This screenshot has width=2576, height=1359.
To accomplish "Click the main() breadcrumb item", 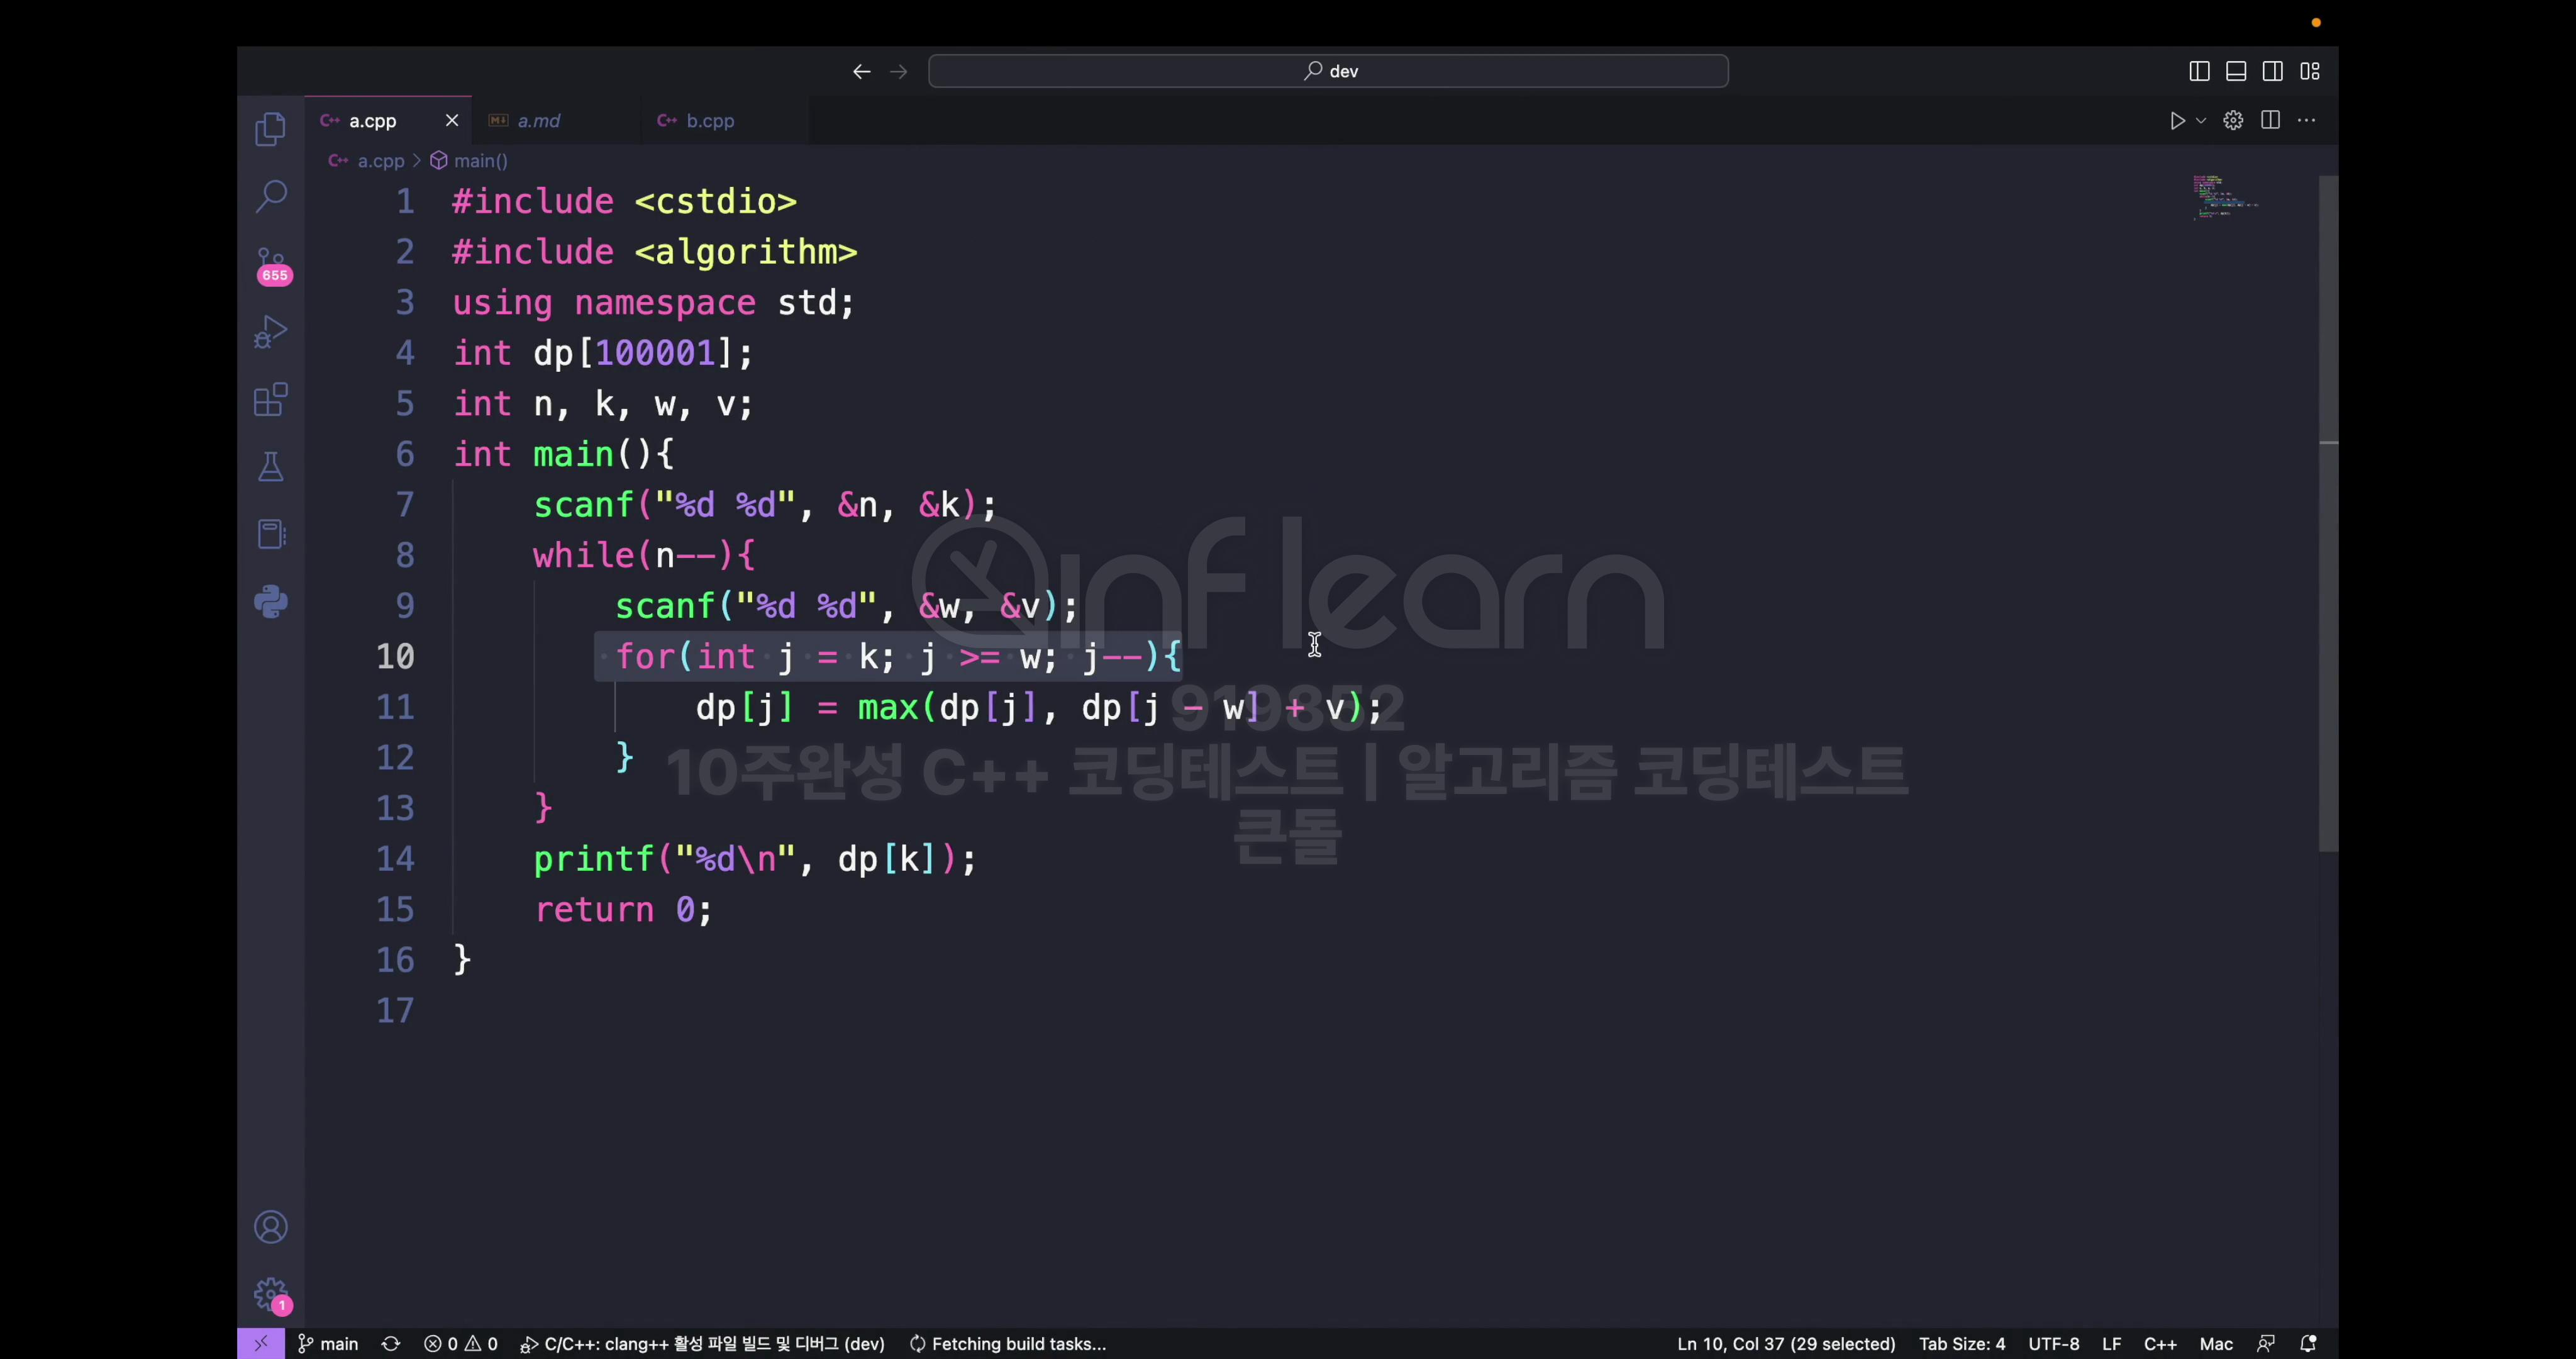I will tap(480, 161).
